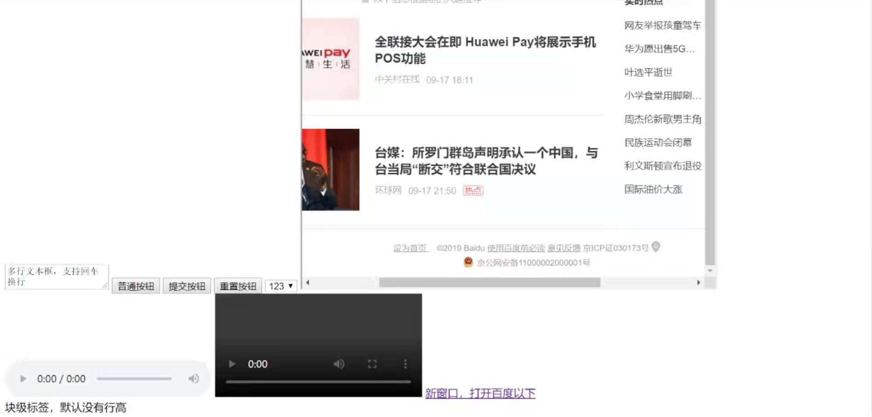872x417 pixels.
Task: Click the text 块级标签，默认没有行高
Action: click(65, 408)
